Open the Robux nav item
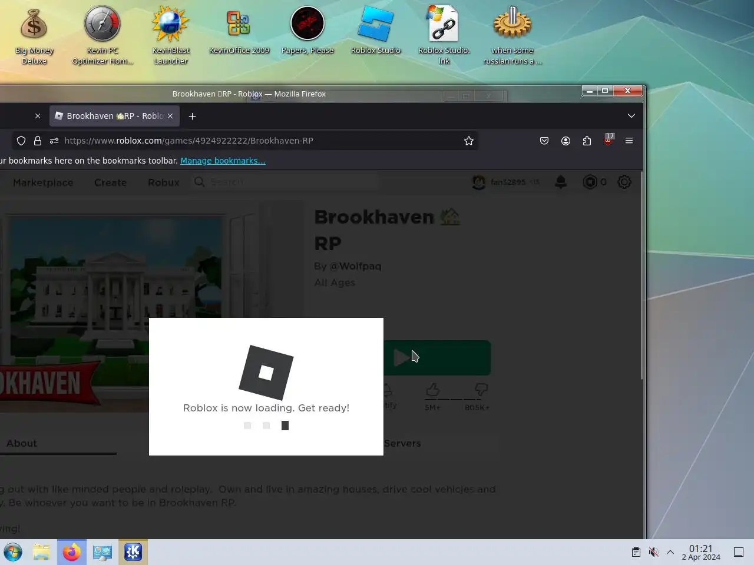This screenshot has height=565, width=754. point(164,182)
